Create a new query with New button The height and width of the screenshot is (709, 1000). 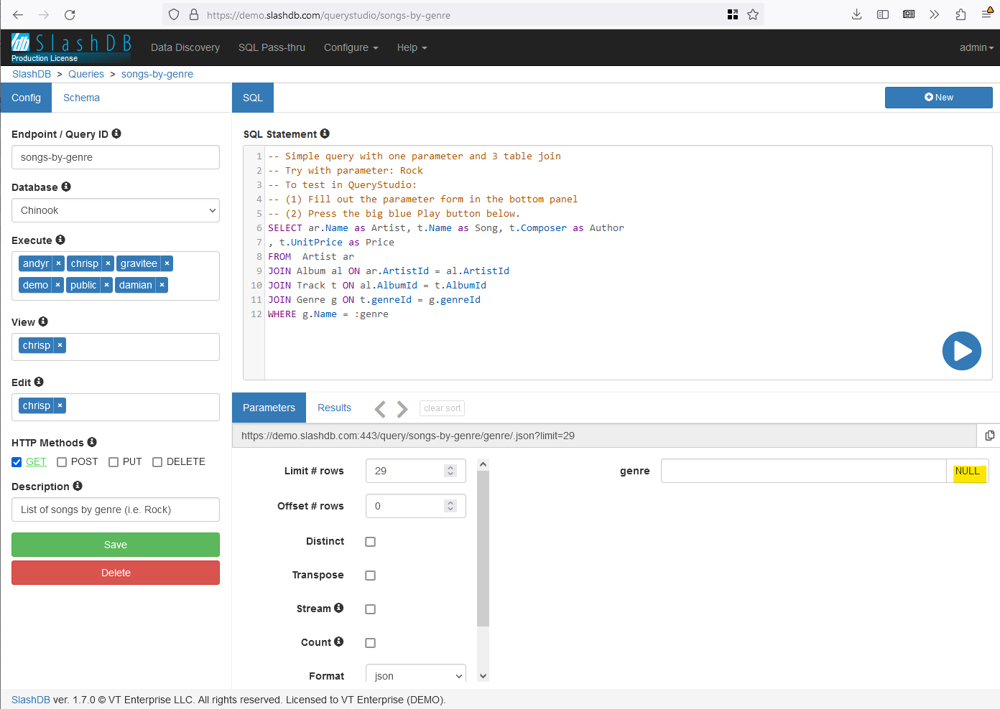coord(938,98)
